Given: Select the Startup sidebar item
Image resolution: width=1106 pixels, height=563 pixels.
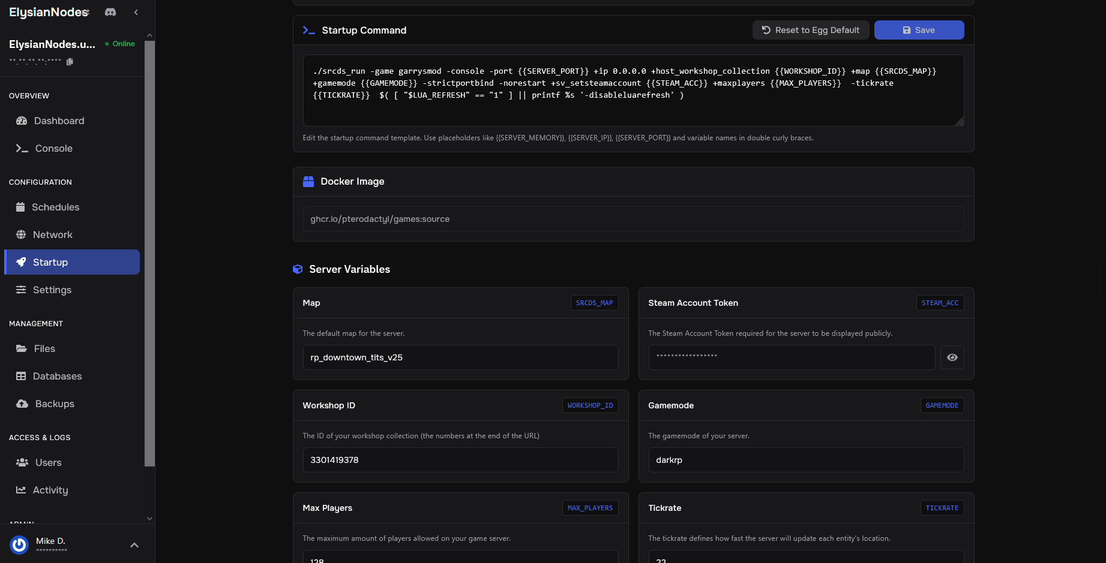Looking at the screenshot, I should (72, 262).
